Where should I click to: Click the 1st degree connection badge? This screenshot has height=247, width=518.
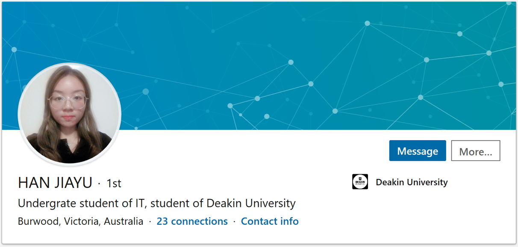(114, 183)
